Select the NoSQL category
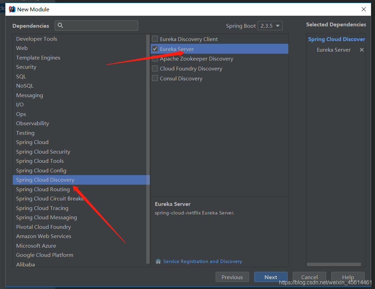 [79, 86]
